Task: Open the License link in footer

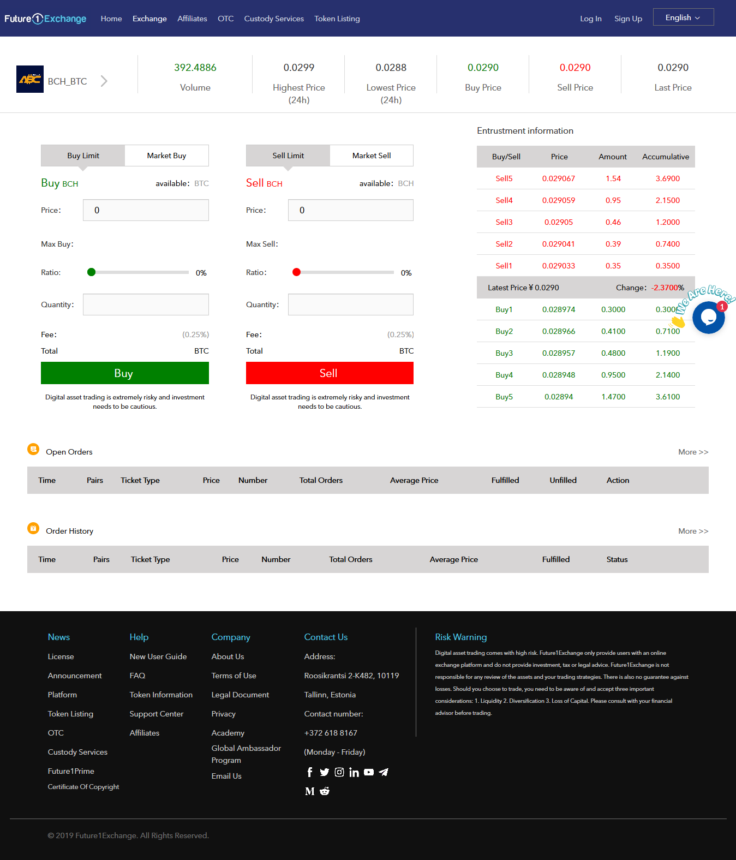Action: click(61, 656)
